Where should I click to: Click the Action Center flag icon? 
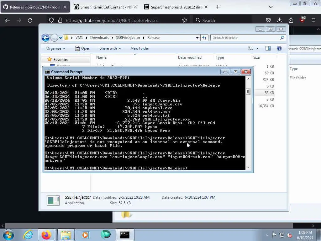(274, 235)
